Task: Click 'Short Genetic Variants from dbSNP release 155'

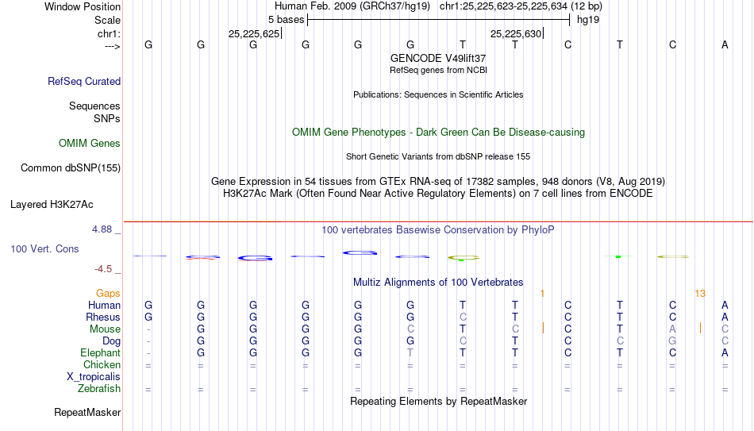Action: 438,157
